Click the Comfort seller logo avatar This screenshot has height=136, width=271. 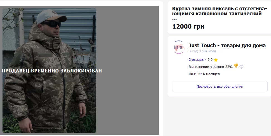[179, 47]
